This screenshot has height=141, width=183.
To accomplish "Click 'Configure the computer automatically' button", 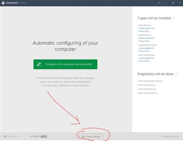I will point(65,64).
